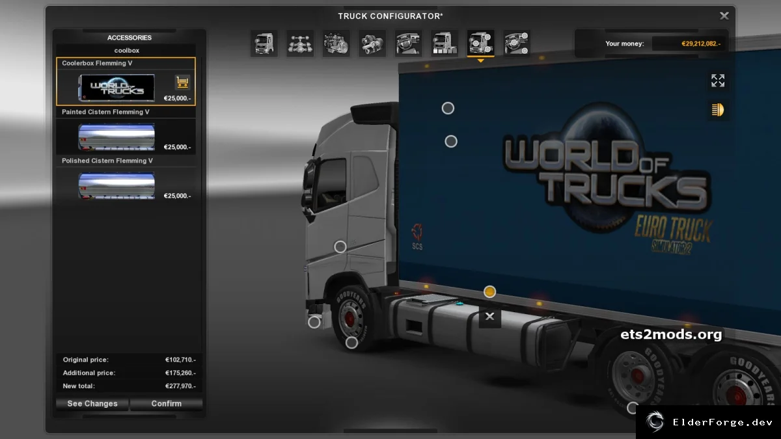This screenshot has width=781, height=439.
Task: Choose the Coolerbox Flemming V accessory
Action: [x=126, y=81]
